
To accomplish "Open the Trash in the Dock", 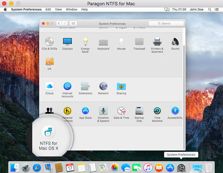I will [x=208, y=167].
